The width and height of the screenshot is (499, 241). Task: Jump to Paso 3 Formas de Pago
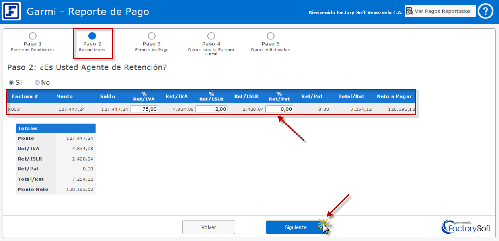pos(152,36)
